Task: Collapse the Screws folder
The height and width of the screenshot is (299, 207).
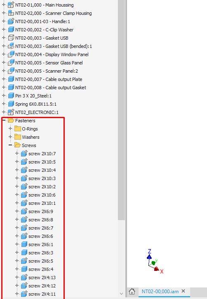Action: click(10, 145)
